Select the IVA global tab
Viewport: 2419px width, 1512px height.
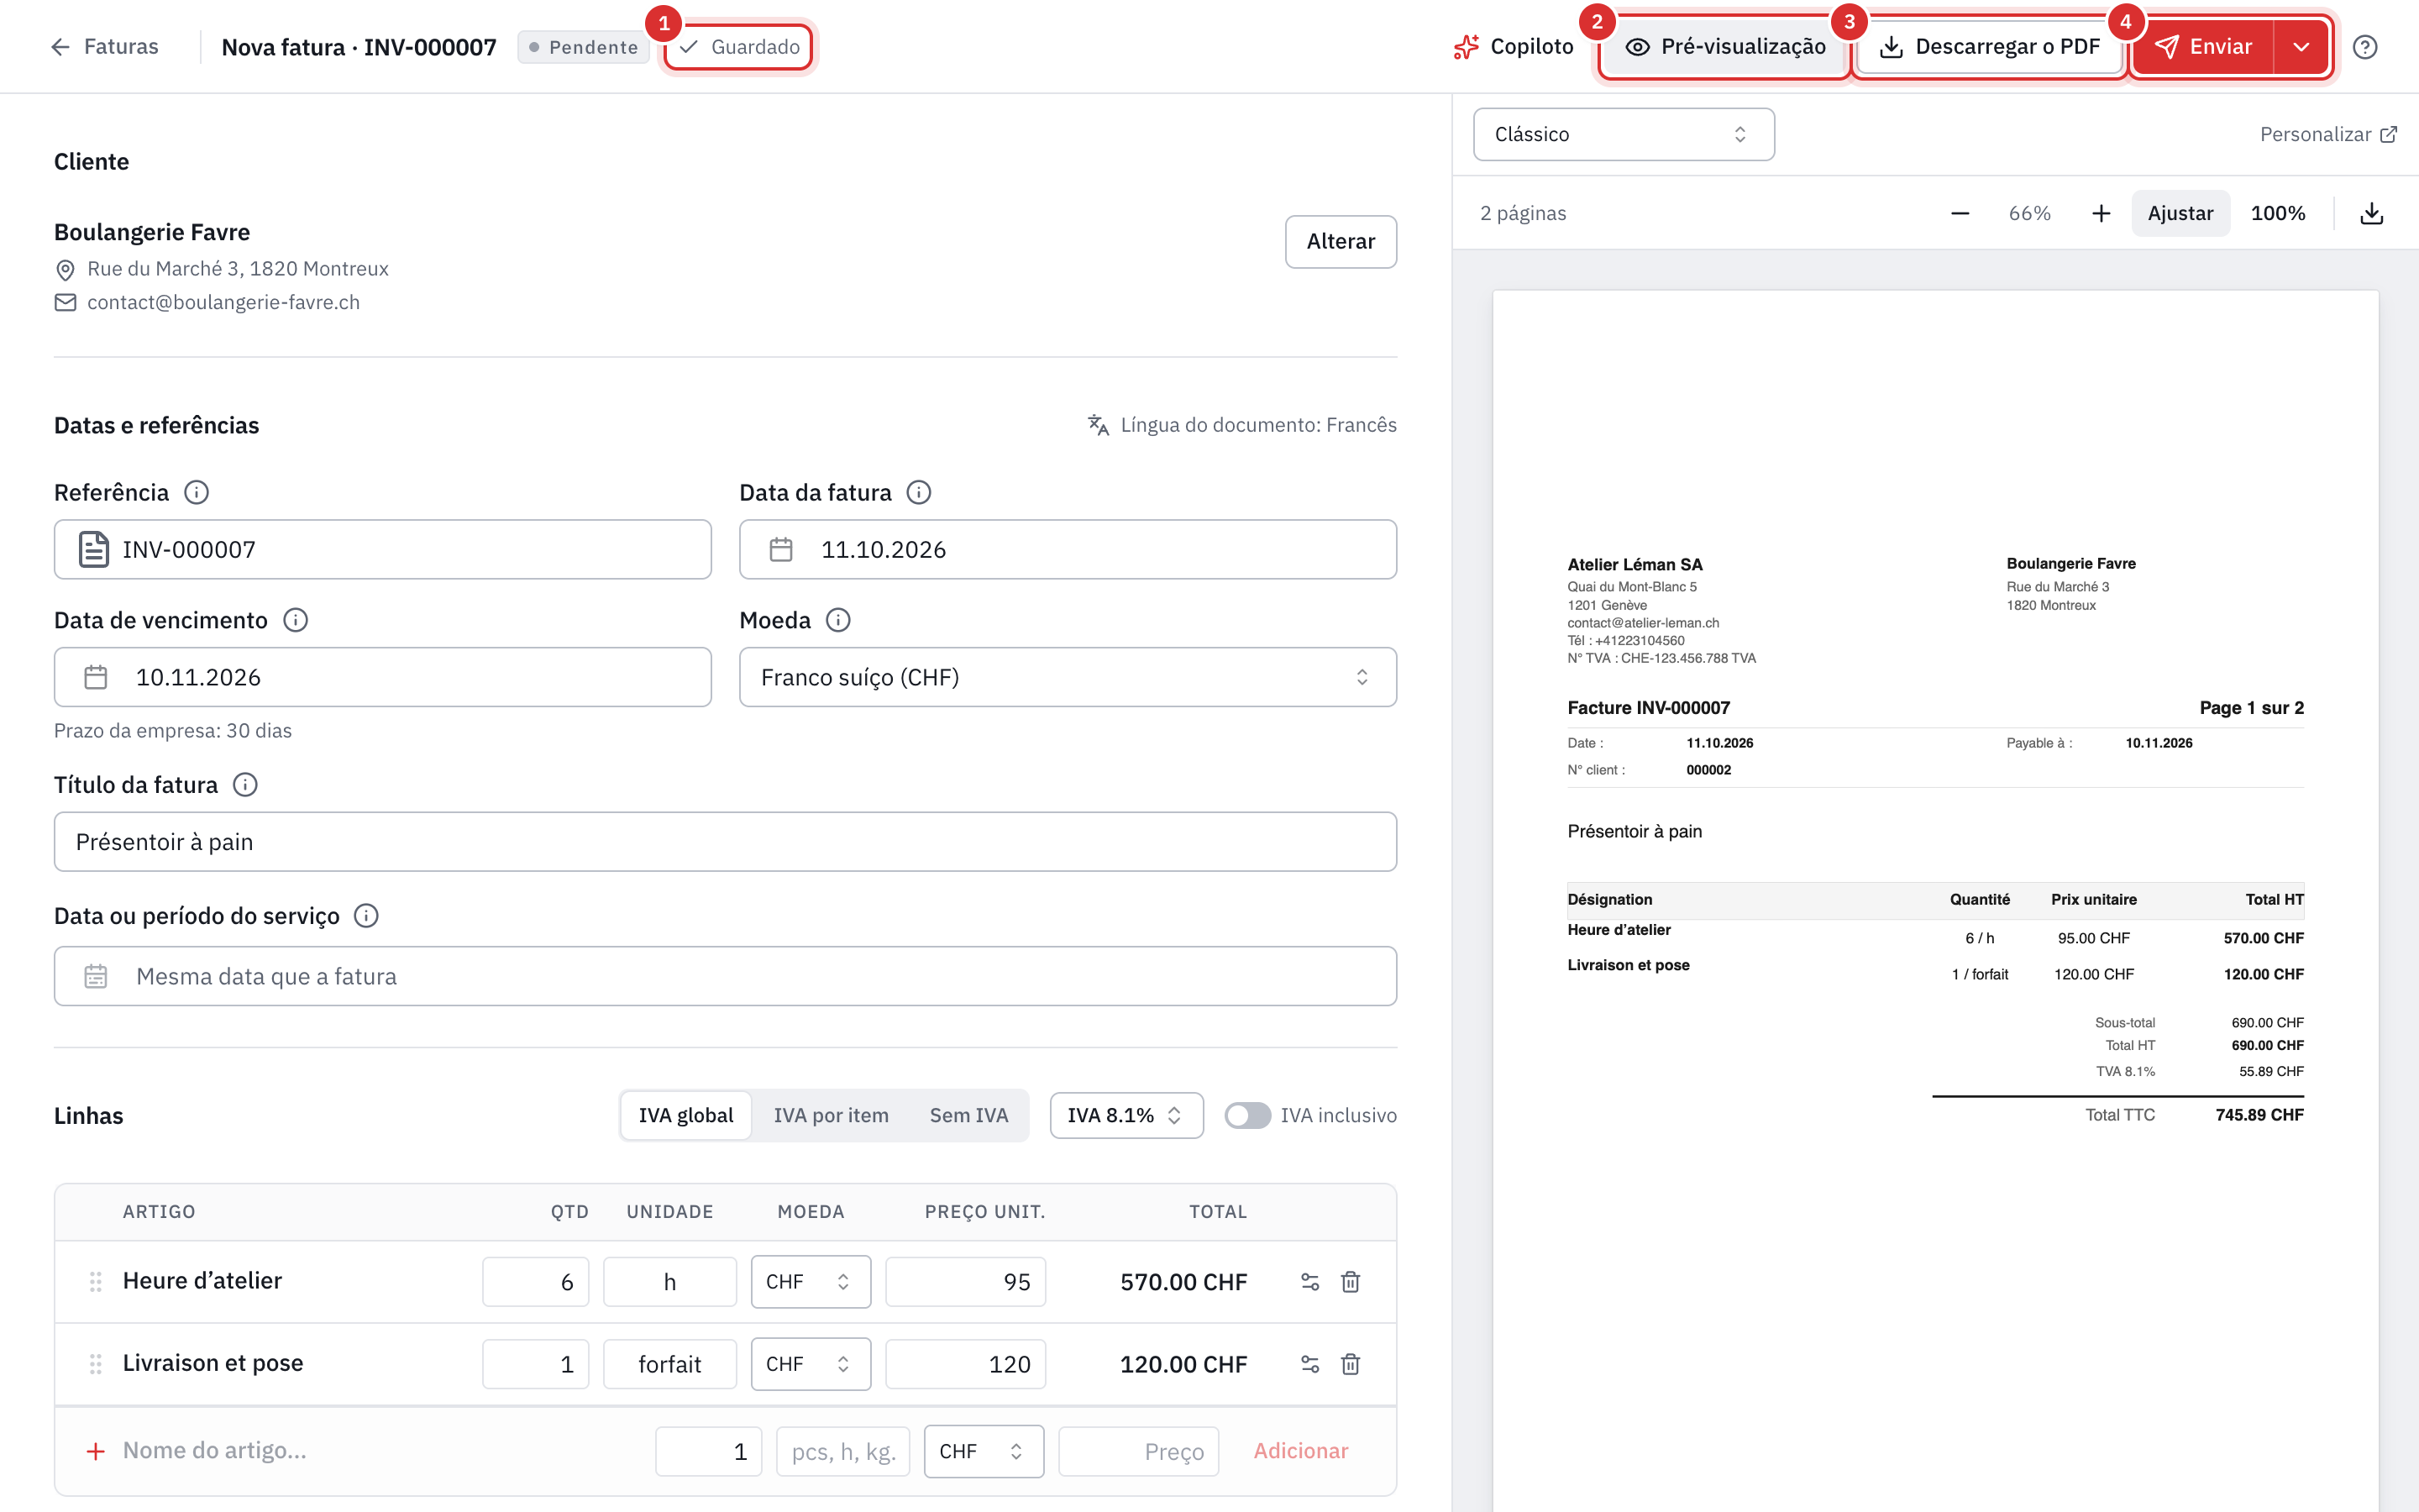(x=685, y=1115)
